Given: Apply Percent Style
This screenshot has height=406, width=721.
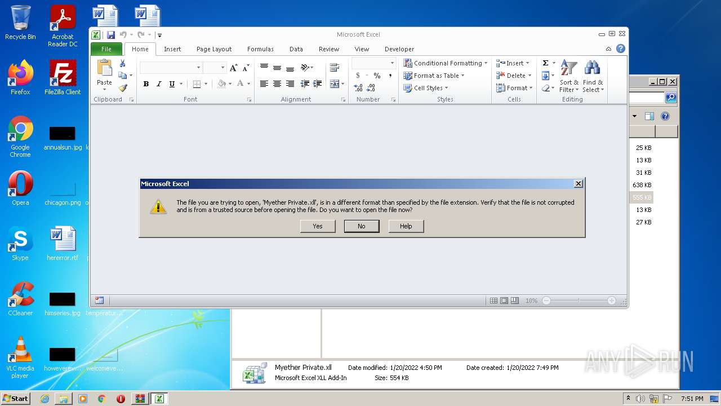Looking at the screenshot, I should pos(377,76).
